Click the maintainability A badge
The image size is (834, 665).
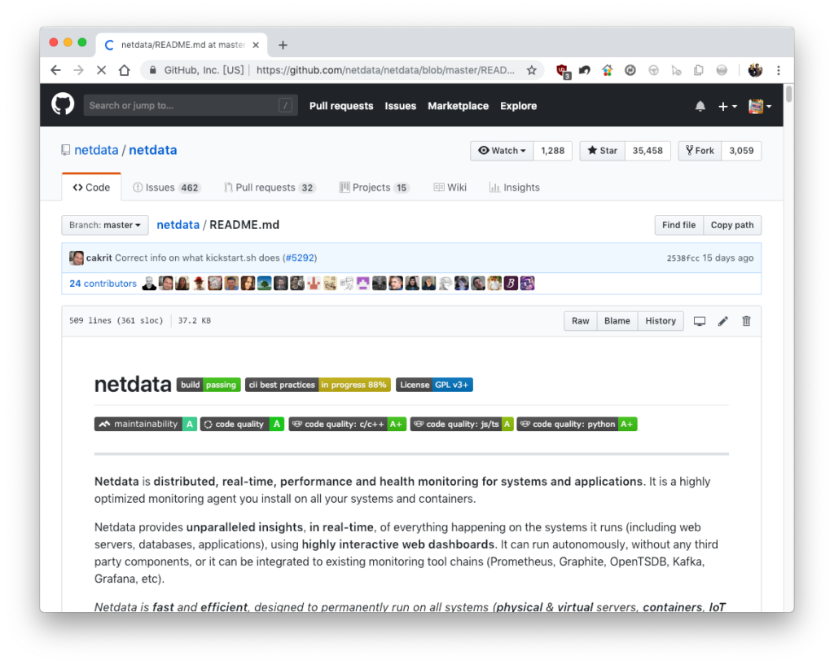146,424
